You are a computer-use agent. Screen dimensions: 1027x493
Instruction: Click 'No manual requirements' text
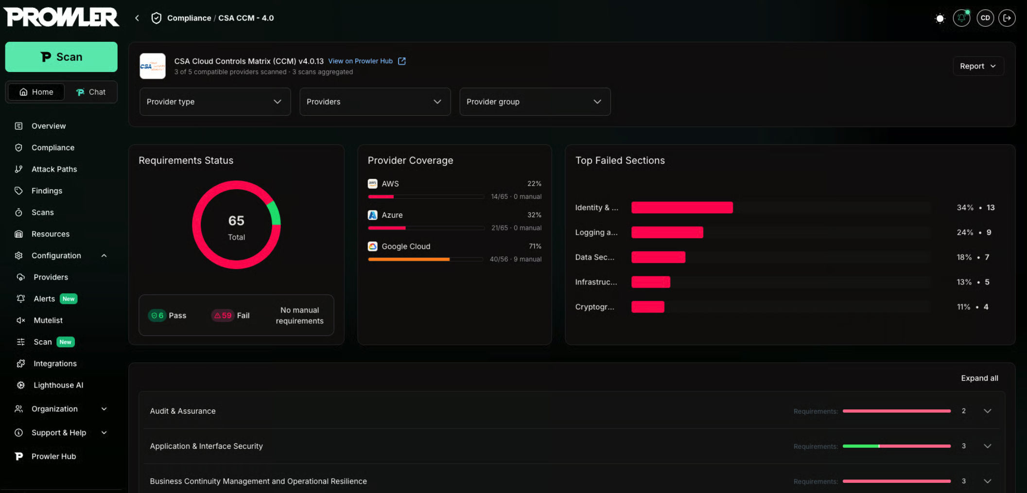[299, 316]
